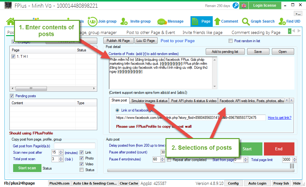This screenshot has width=306, height=187.
Task: Click the facebook post link URL field
Action: pos(190,118)
